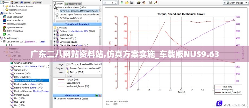Click the red brush toolbar icon

[x=155, y=2]
